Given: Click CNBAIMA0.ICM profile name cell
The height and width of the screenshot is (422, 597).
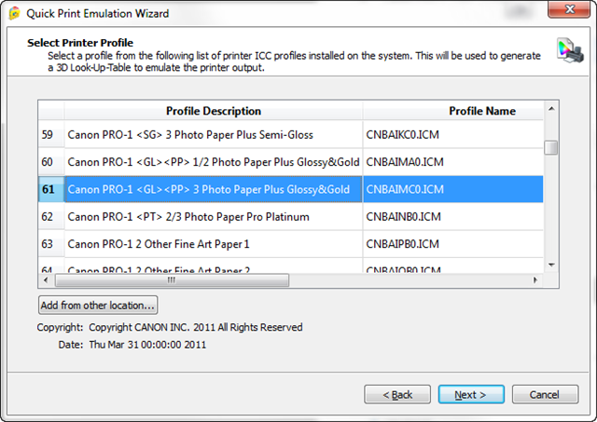Looking at the screenshot, I should click(x=453, y=162).
